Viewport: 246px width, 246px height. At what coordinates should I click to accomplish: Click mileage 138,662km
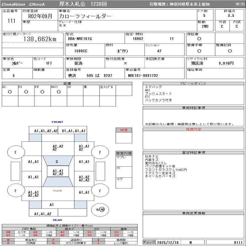coord(40,39)
